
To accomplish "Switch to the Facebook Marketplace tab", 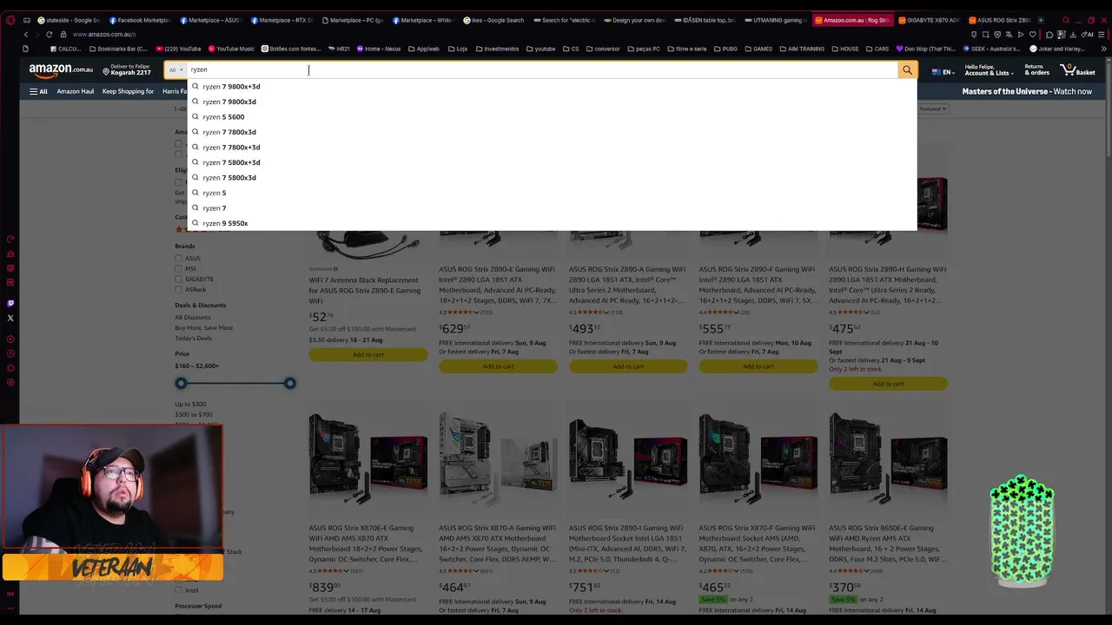I will click(139, 20).
